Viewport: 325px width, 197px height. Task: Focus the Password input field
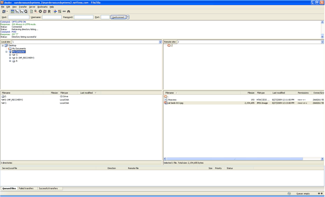click(83, 17)
